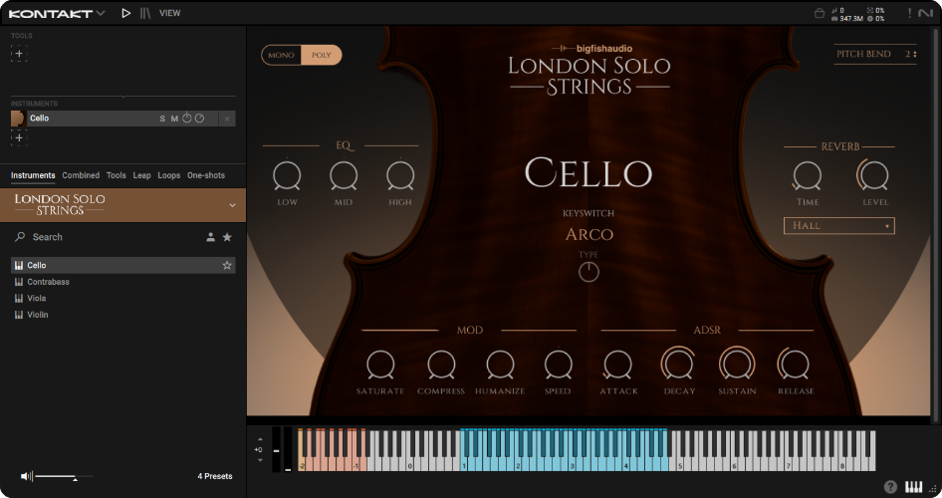Filter by user presets icon
The height and width of the screenshot is (498, 942).
tap(210, 237)
